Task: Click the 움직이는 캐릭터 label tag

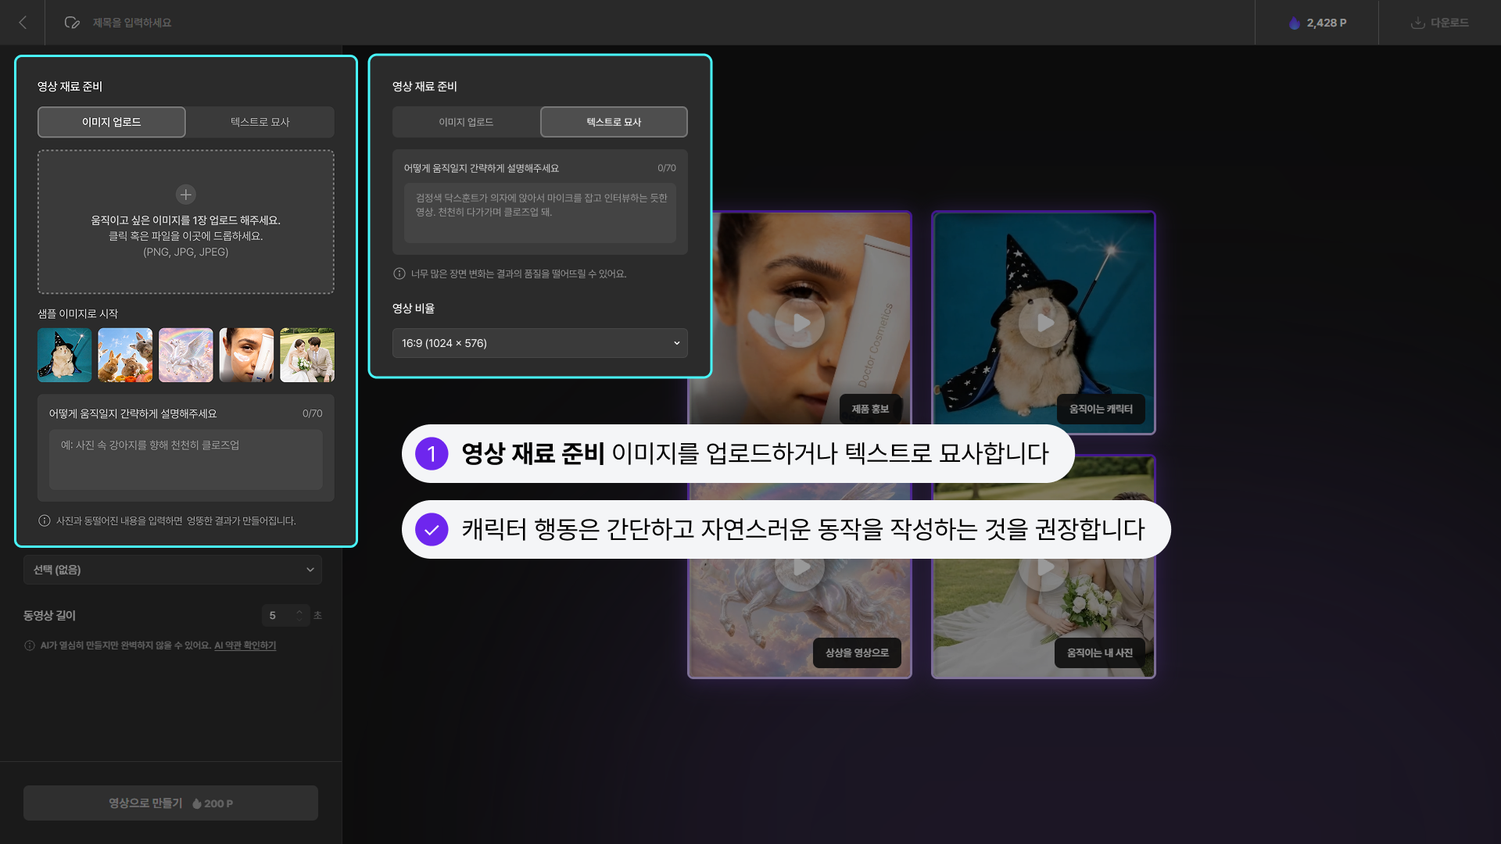Action: click(1101, 409)
